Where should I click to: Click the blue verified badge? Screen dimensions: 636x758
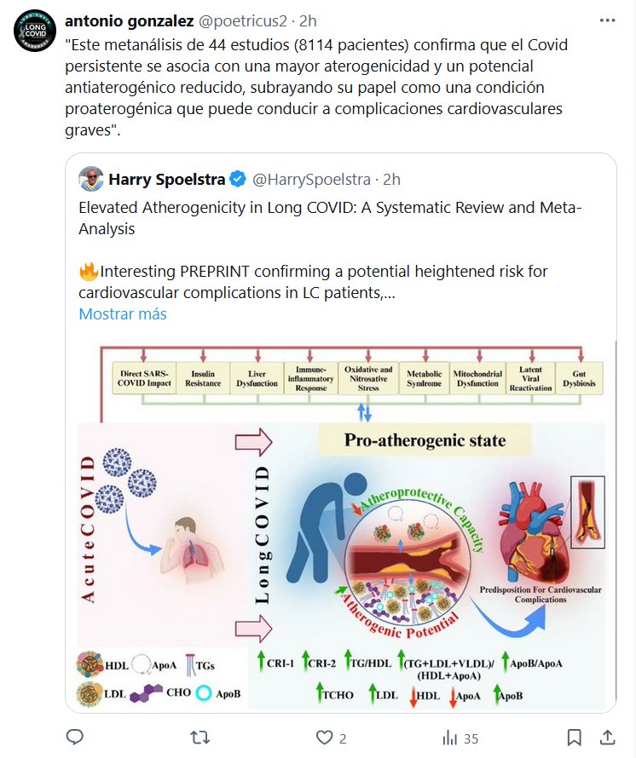click(x=240, y=180)
